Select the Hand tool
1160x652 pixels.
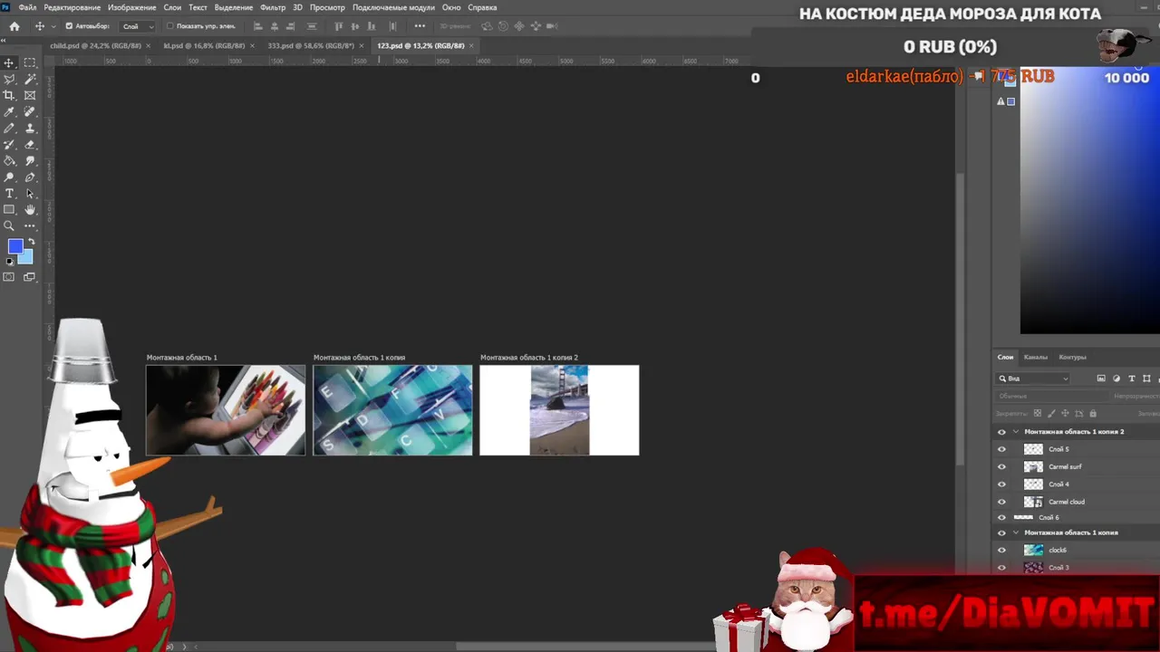tap(30, 209)
